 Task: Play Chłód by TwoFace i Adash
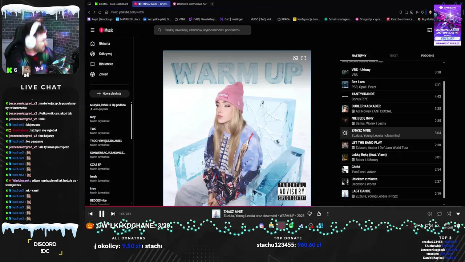(x=392, y=169)
